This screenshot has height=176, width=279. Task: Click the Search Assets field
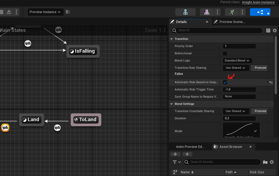222,162
